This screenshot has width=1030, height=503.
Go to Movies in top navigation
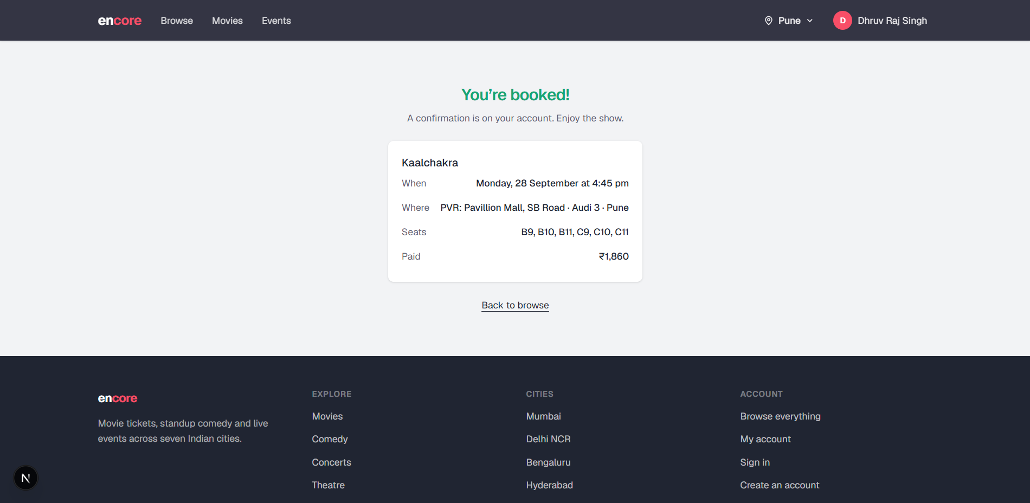(x=227, y=21)
